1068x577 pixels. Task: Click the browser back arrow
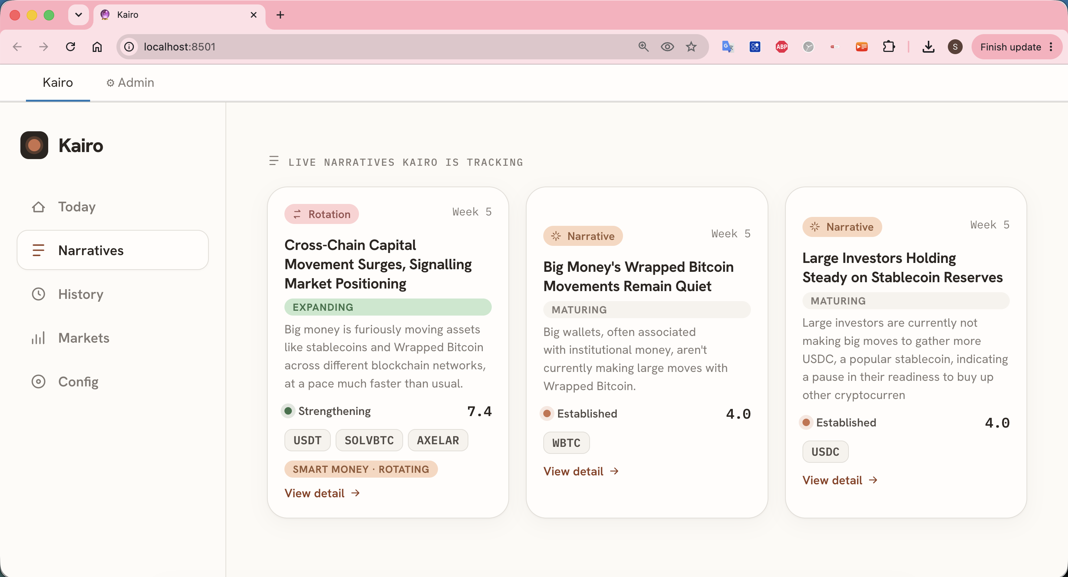point(17,46)
